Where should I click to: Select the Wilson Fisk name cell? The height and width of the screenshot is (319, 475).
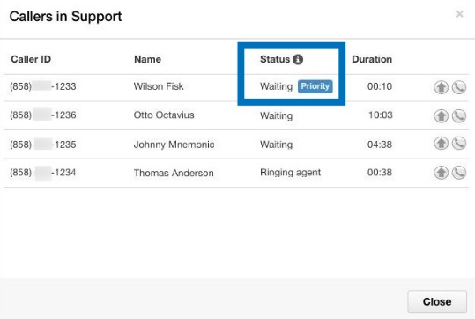[159, 86]
